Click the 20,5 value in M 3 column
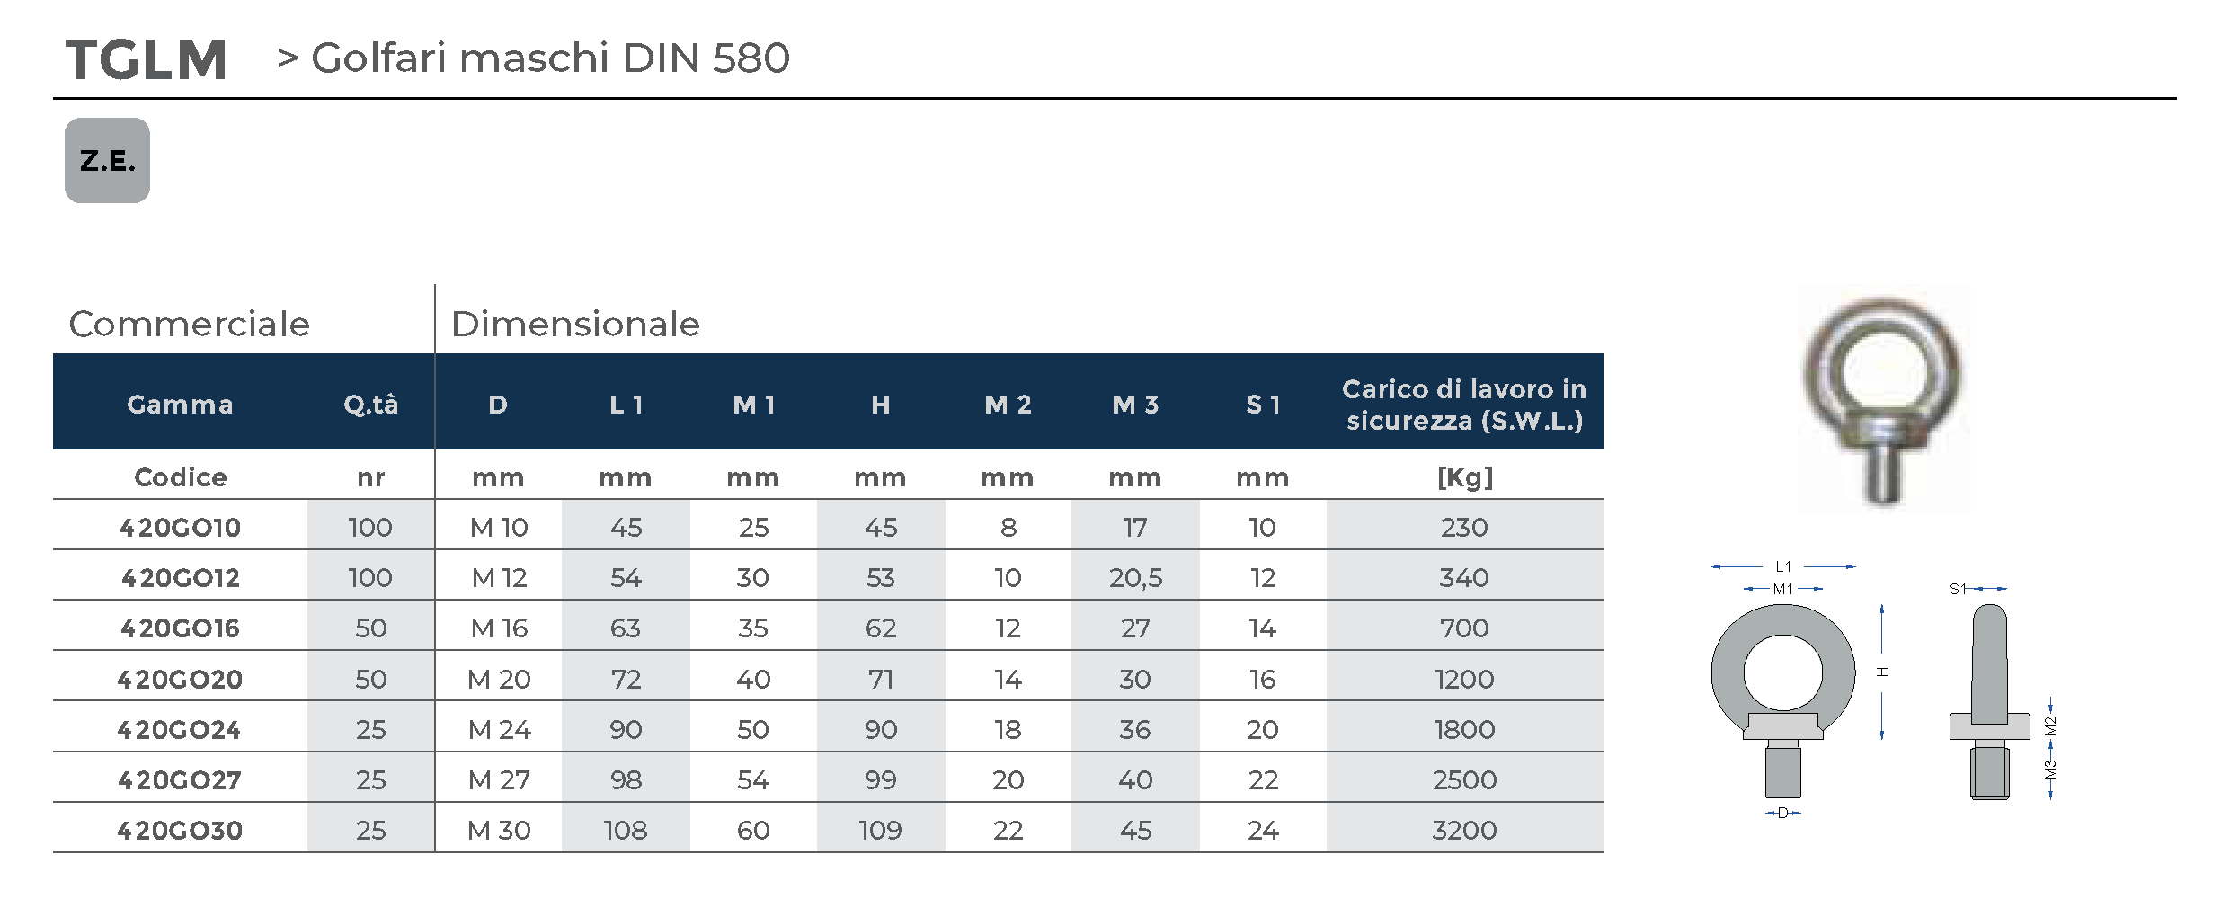The height and width of the screenshot is (899, 2230). [x=1135, y=577]
